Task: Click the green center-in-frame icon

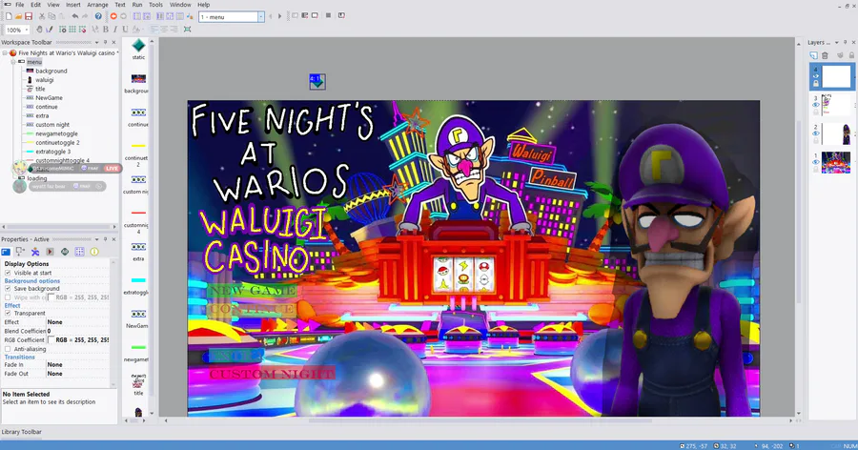Action: [187, 29]
